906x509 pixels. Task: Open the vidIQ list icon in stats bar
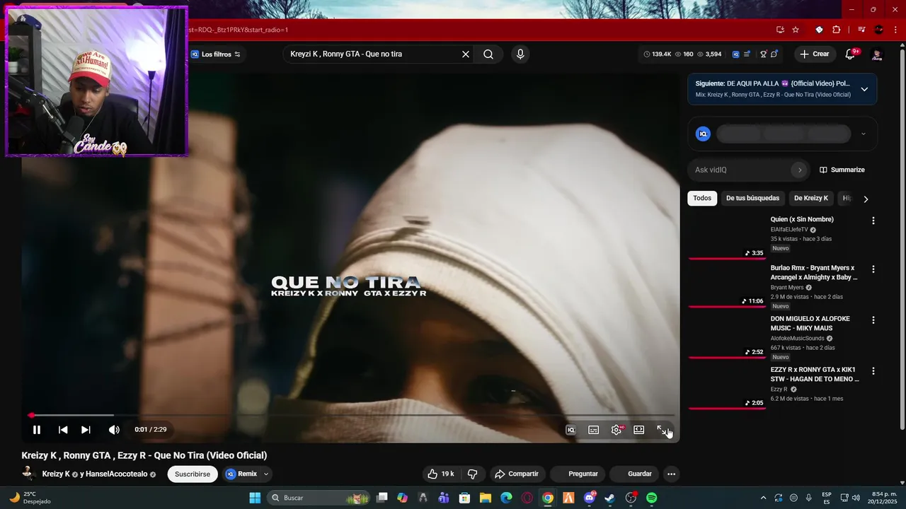pos(747,54)
